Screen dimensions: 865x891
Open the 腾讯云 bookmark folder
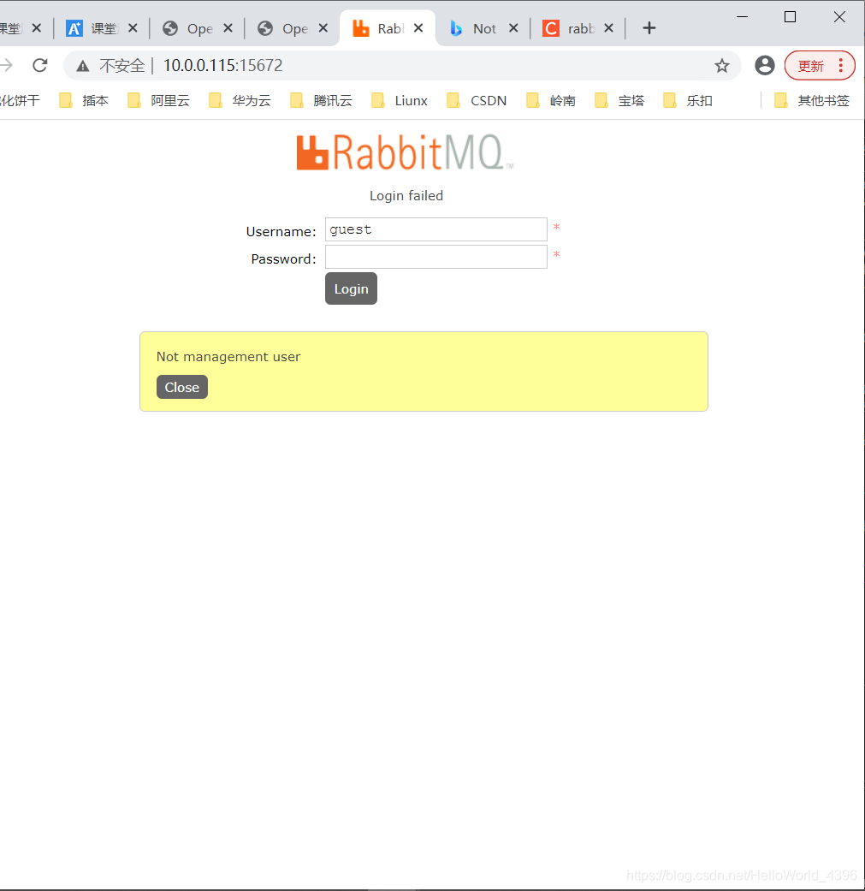(x=322, y=101)
